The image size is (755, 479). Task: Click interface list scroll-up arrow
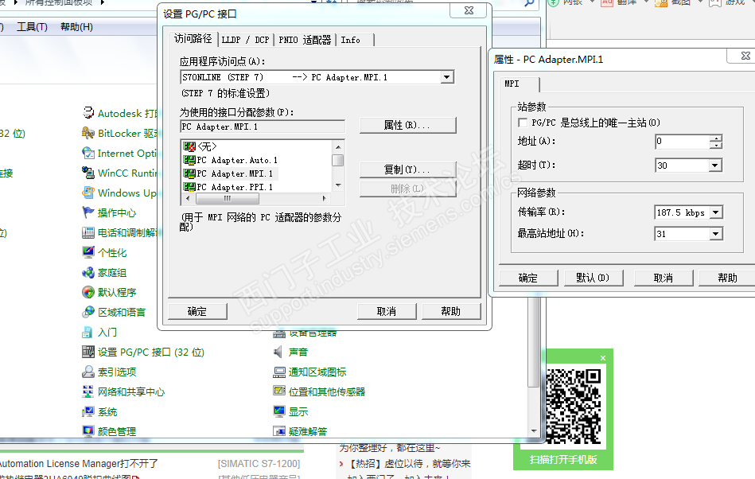pyautogui.click(x=338, y=147)
